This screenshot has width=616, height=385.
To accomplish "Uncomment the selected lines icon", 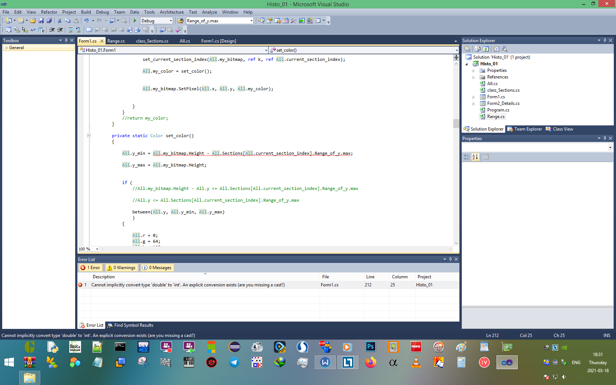I will 78,30.
